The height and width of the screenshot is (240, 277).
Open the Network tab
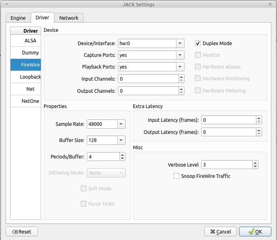click(x=69, y=18)
